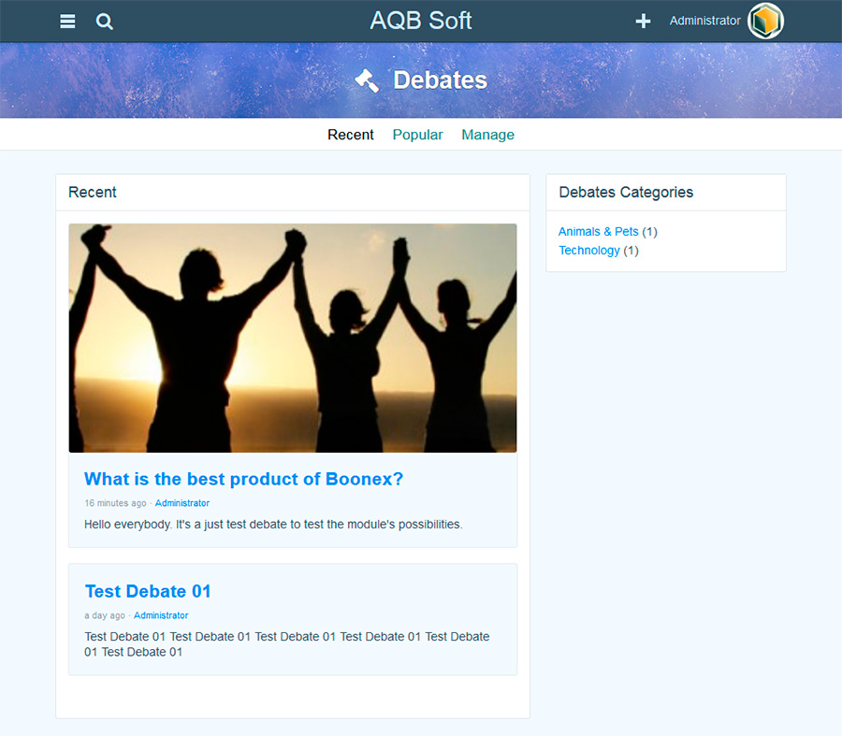Open the Manage tab
Image resolution: width=842 pixels, height=736 pixels.
(487, 135)
